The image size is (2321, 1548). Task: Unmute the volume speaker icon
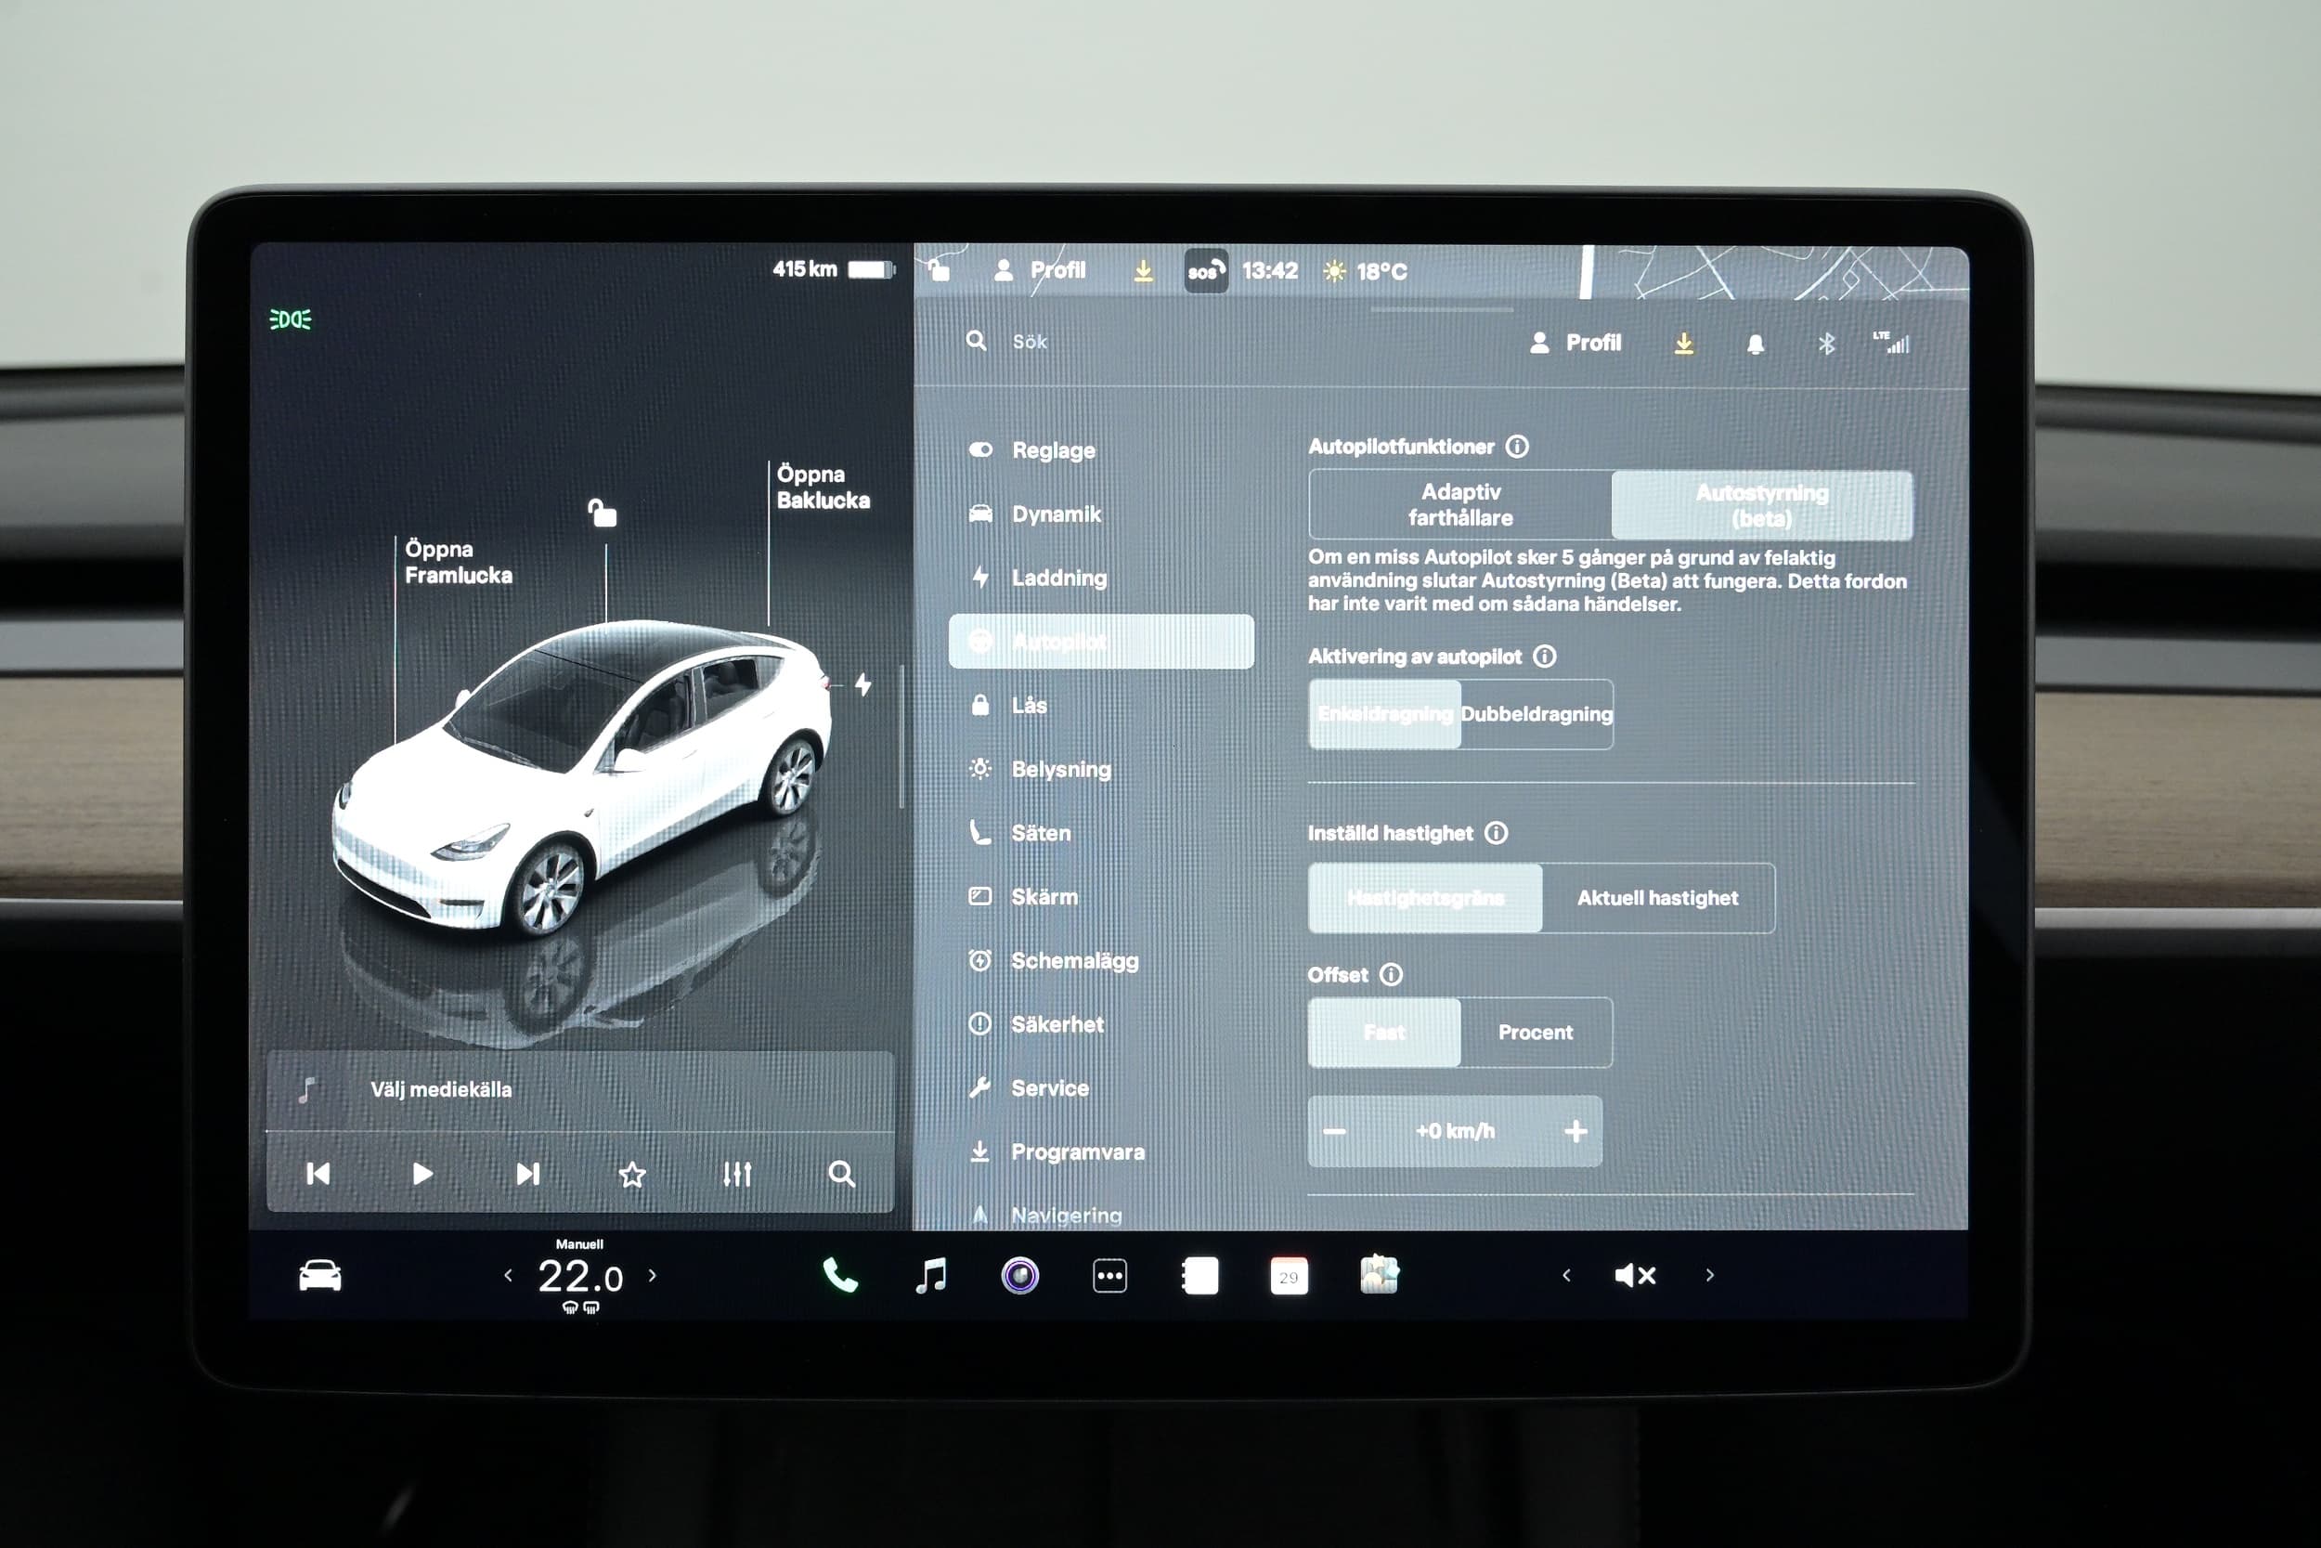pos(1635,1276)
